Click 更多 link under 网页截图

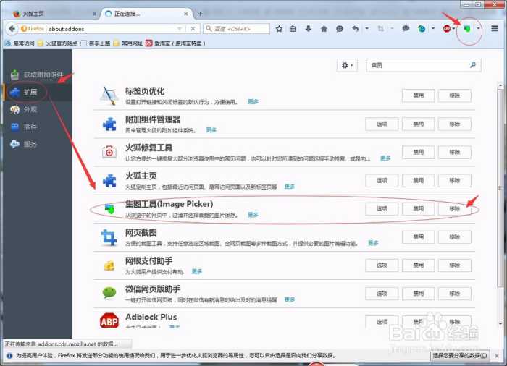coord(373,243)
